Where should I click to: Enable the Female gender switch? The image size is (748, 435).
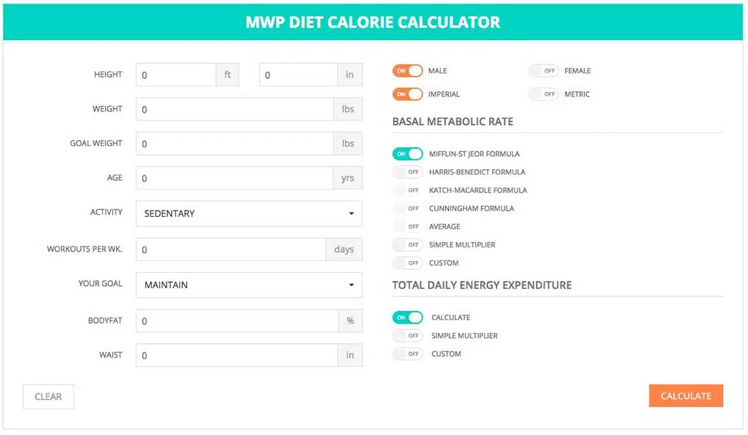543,71
